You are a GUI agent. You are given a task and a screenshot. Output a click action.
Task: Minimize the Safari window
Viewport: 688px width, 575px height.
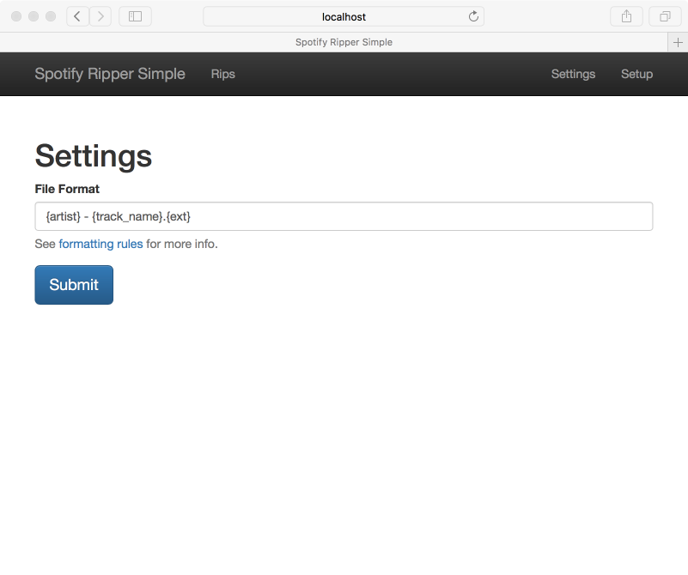click(33, 16)
